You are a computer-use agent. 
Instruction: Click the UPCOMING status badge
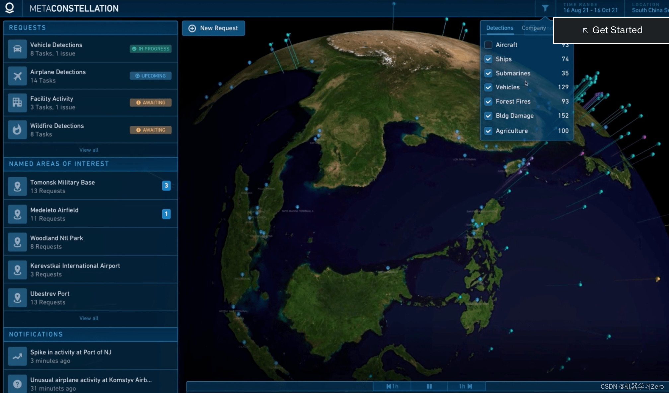pos(151,76)
